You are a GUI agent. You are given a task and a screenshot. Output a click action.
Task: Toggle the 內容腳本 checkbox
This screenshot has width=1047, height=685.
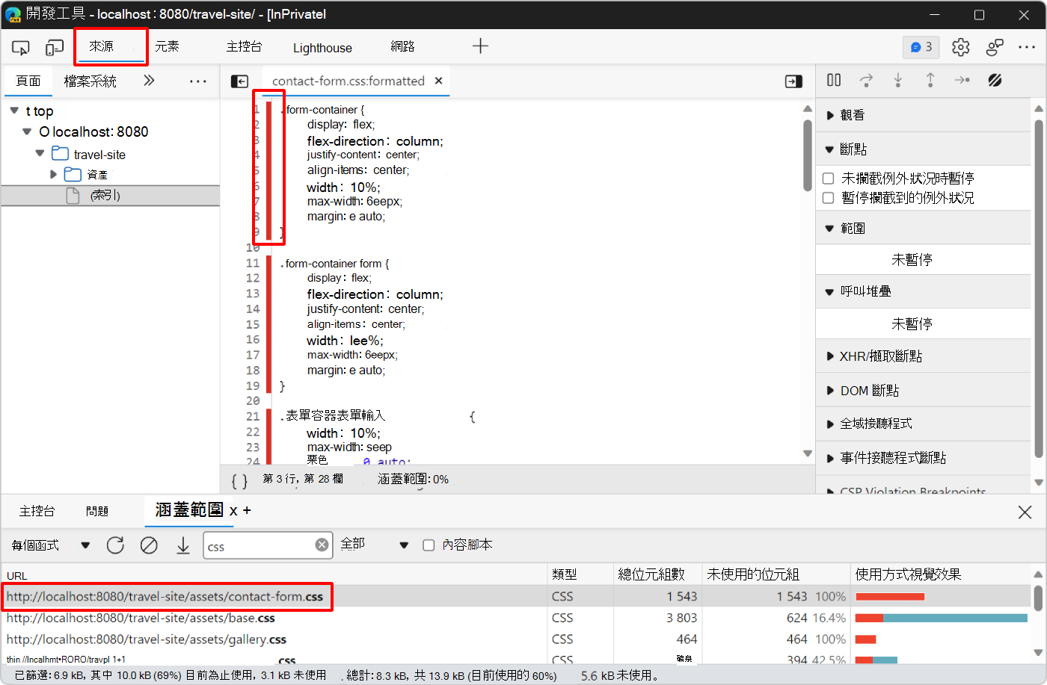(429, 545)
